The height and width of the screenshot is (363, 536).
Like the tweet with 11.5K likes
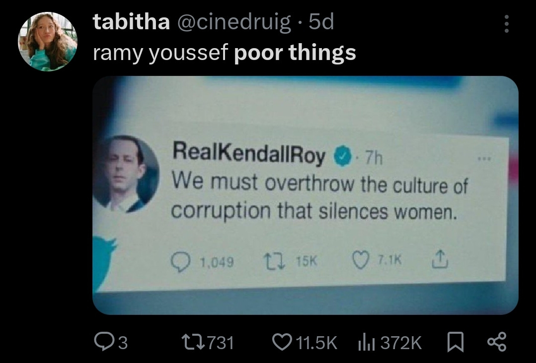282,342
